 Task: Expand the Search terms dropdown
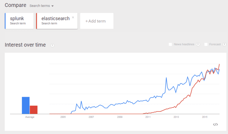[x=42, y=6]
